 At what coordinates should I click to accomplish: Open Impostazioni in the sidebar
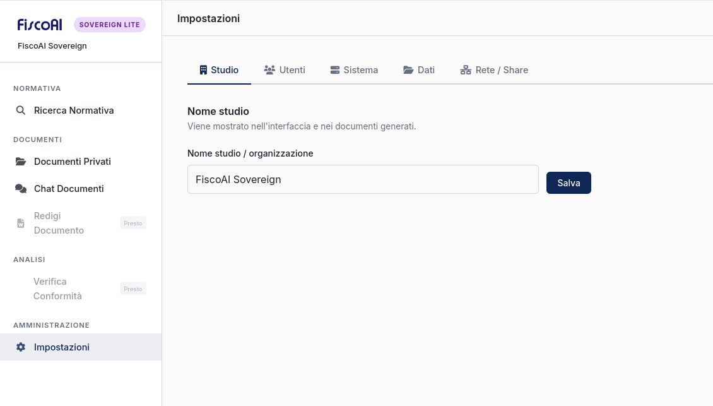[81, 347]
